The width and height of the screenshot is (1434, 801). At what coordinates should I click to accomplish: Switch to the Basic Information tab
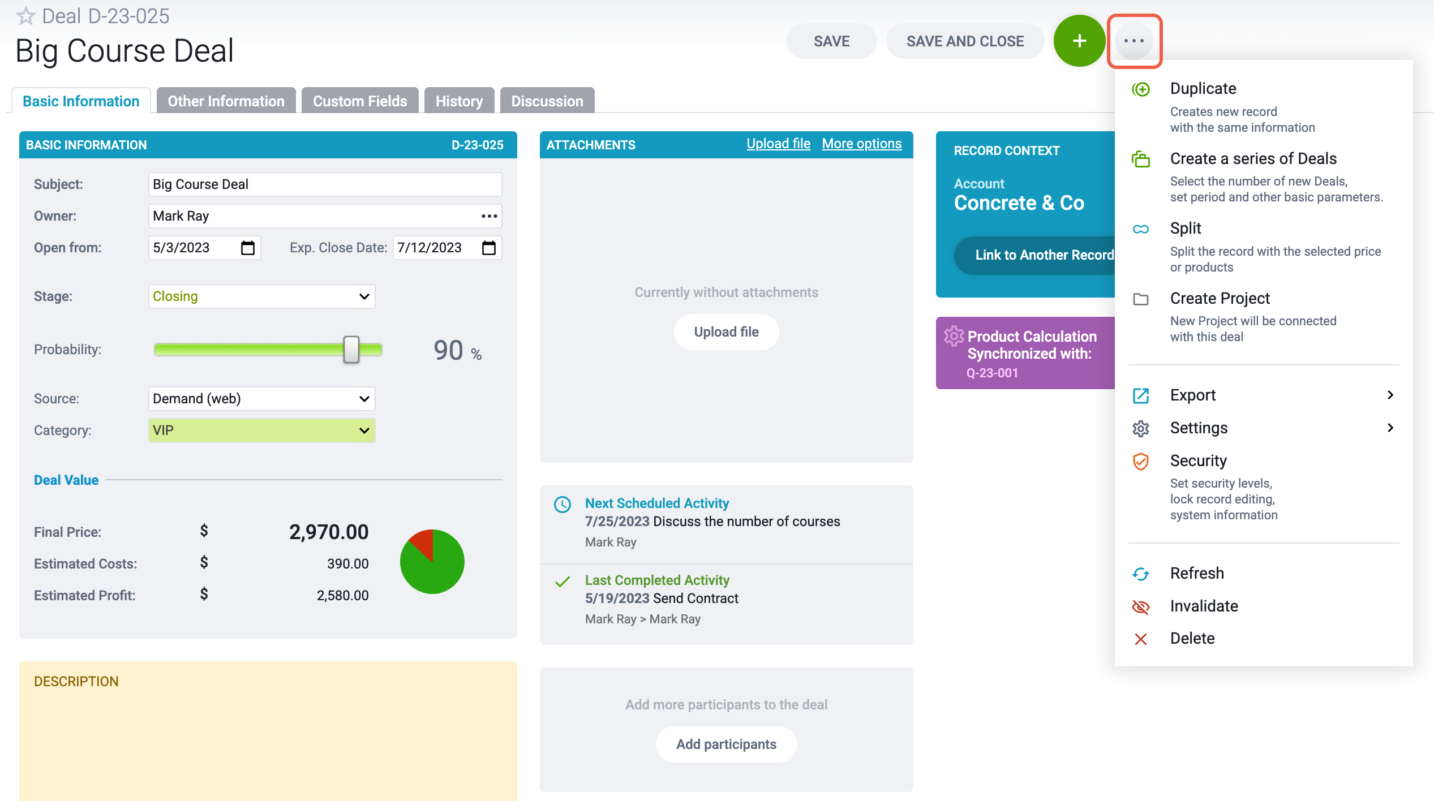pyautogui.click(x=81, y=101)
